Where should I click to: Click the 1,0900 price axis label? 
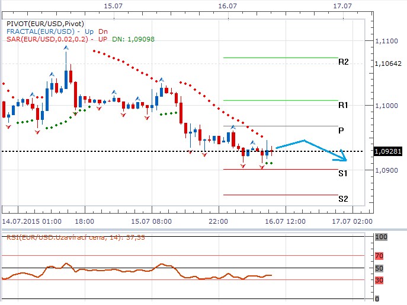[x=387, y=170]
